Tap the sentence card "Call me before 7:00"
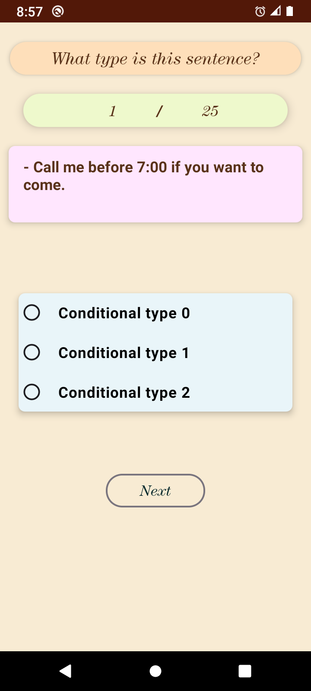 pos(155,184)
